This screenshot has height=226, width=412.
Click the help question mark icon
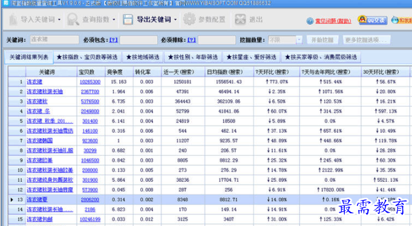click(x=310, y=21)
